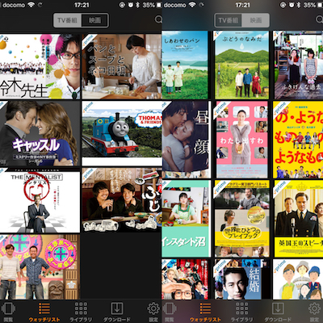The height and width of the screenshot is (323, 323).
Task: Open Thomas & Friends thumbnail
Action: coord(122,133)
